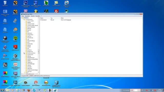Open the Adobe Photoshop CS6 desktop shortcut

[26, 4]
